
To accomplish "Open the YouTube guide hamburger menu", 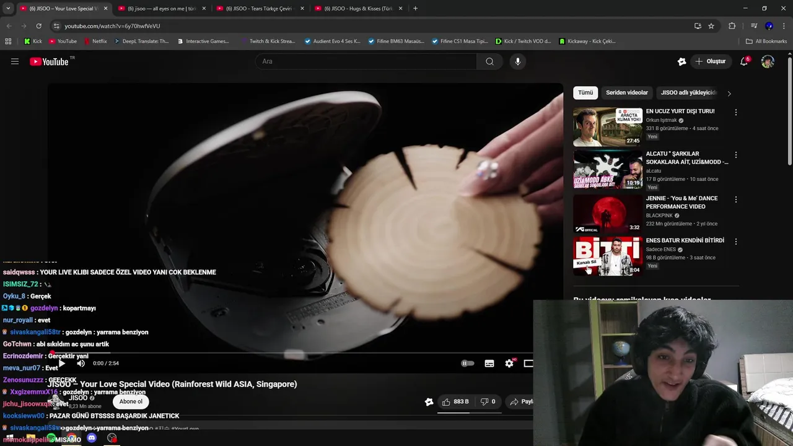I will (x=15, y=61).
